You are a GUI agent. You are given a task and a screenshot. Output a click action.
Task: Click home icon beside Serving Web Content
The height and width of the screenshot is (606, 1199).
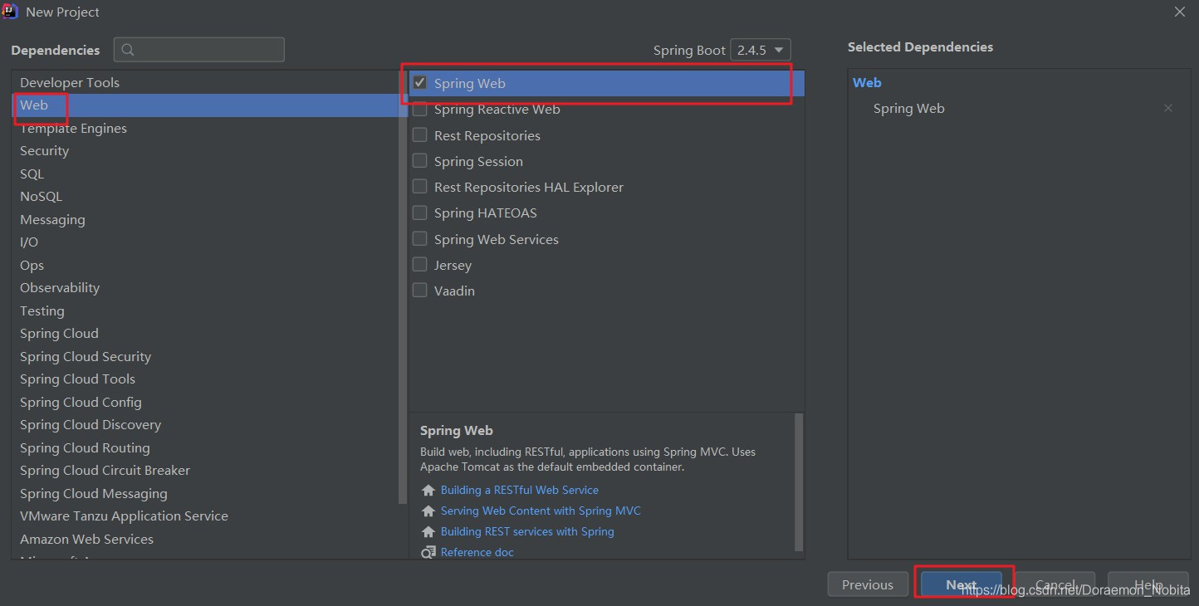pos(428,511)
